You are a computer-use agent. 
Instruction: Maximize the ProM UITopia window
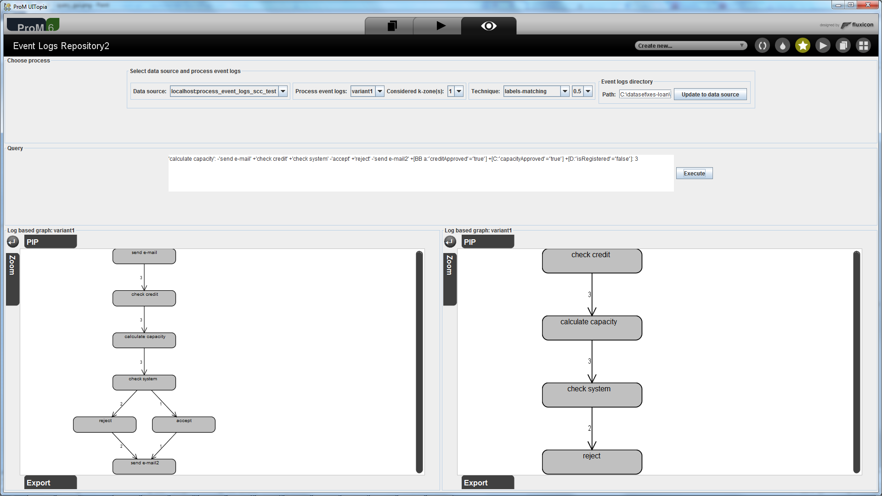(x=851, y=5)
